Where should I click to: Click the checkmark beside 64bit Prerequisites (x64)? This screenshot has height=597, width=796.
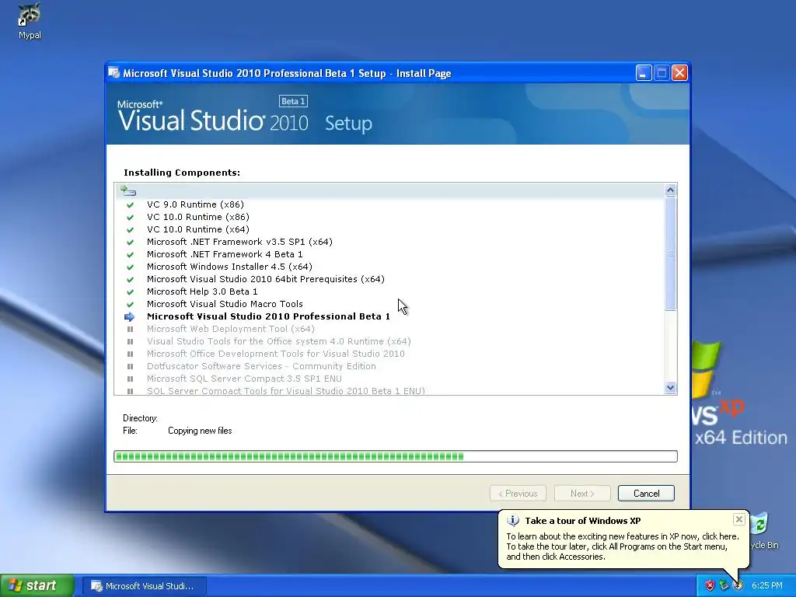(130, 280)
